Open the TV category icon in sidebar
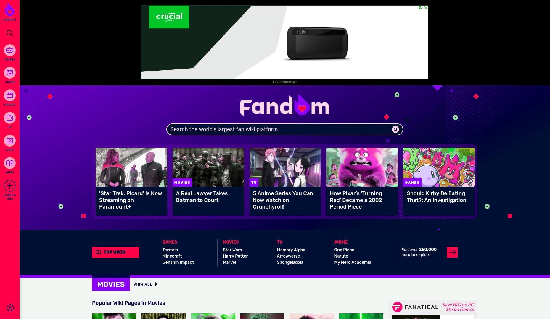 [x=10, y=118]
